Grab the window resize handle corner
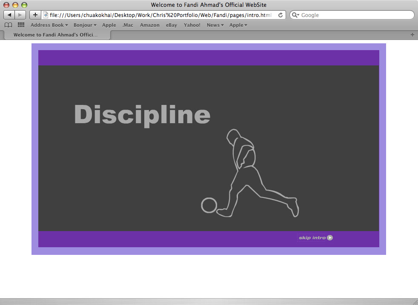Screen dimensions: 418x305 coord(415,302)
